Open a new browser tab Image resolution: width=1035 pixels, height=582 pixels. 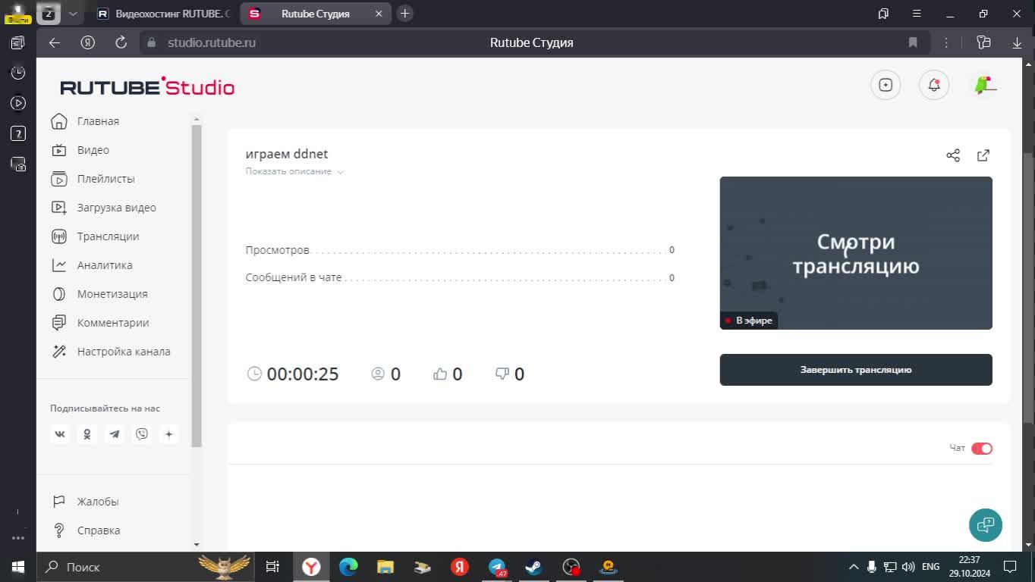click(405, 14)
